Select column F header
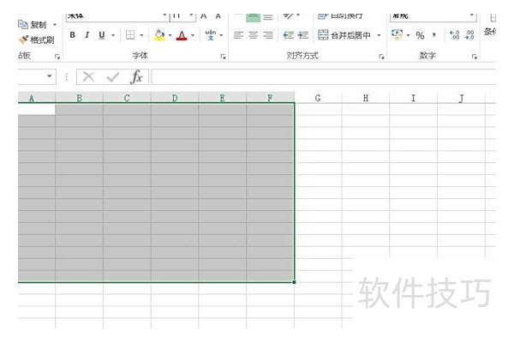 point(270,98)
